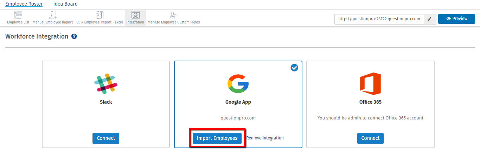Switch to the Idea Board tab
The width and height of the screenshot is (480, 158).
tap(65, 4)
